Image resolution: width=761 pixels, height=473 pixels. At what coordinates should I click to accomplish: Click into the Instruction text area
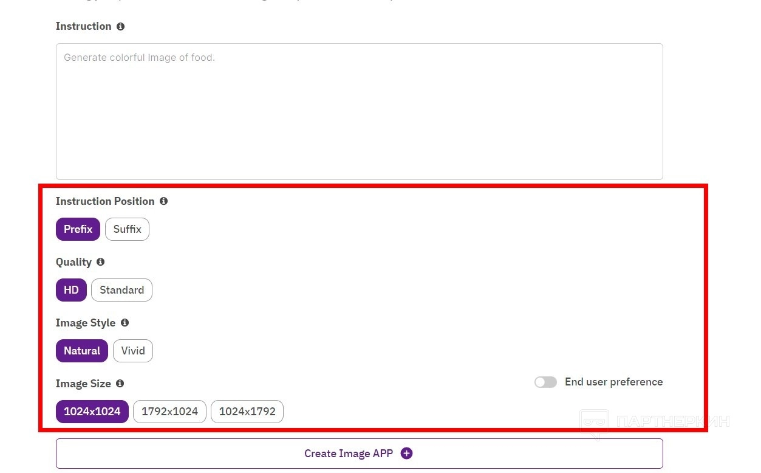(x=359, y=111)
